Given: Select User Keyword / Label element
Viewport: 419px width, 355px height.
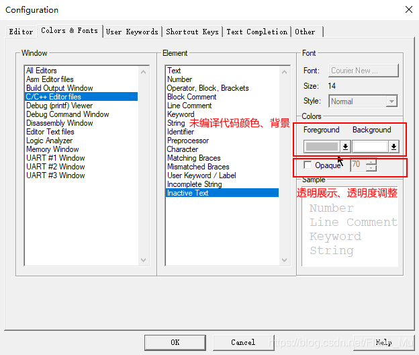Looking at the screenshot, I should click(222, 175).
